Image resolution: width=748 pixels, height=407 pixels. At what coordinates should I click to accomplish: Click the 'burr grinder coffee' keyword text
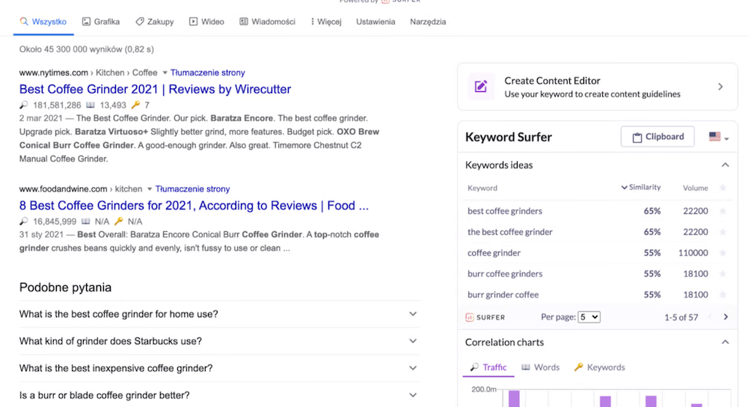click(503, 295)
